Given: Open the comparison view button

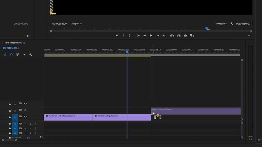Looking at the screenshot, I should pyautogui.click(x=192, y=35).
